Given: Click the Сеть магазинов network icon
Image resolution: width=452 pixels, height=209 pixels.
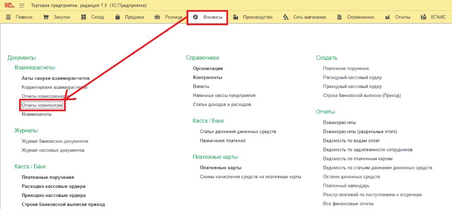Looking at the screenshot, I should pyautogui.click(x=286, y=17).
